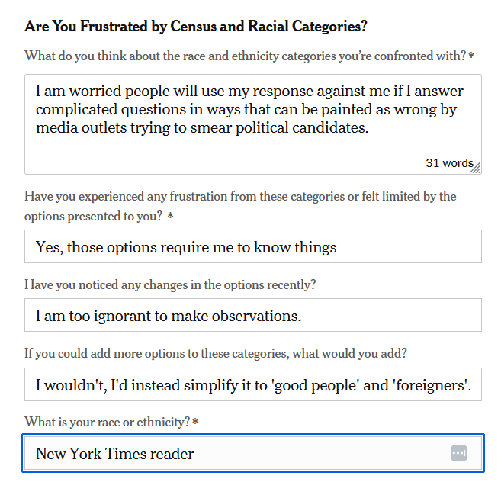The image size is (501, 482).
Task: Click the asterisk after 'confronted with?'
Action: coord(471,56)
